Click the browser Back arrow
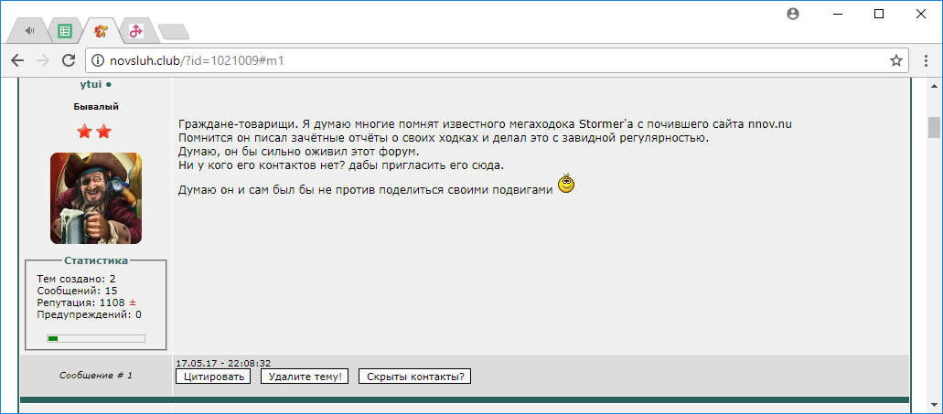Screen dimensions: 943x414 [17, 60]
